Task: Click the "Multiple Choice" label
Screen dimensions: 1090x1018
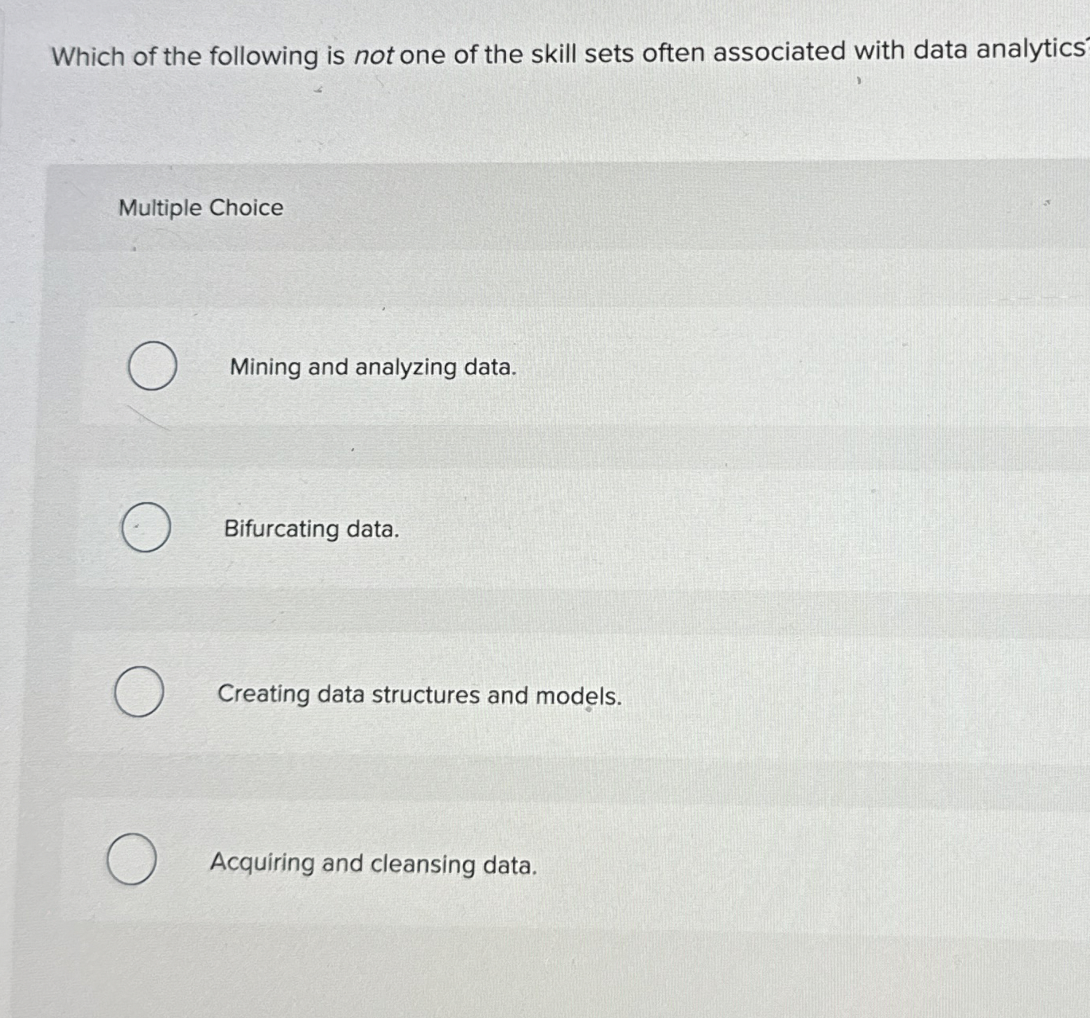Action: pos(200,209)
